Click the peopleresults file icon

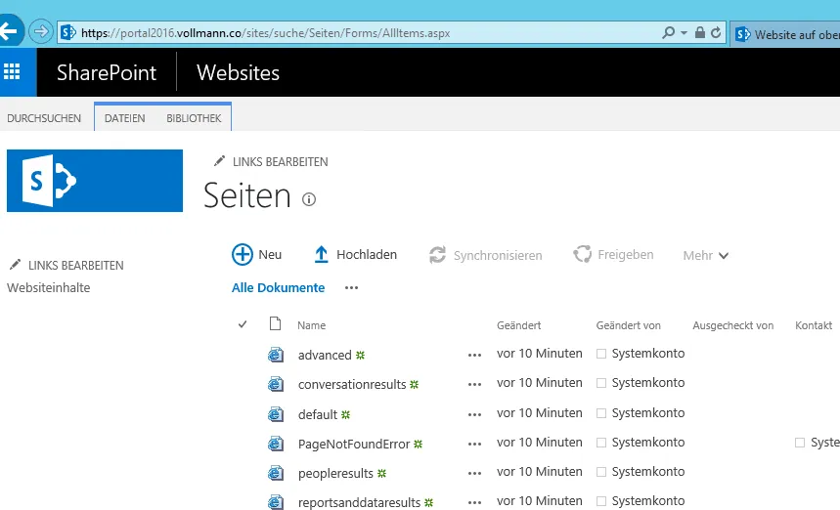click(x=276, y=473)
